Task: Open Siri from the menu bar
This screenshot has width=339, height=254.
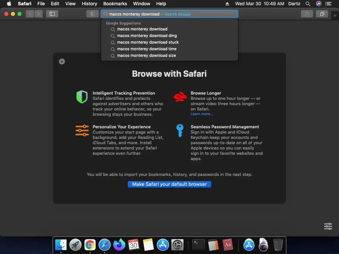Action: click(319, 4)
